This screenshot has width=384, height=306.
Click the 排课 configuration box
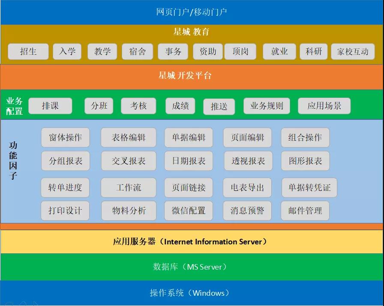coord(50,106)
